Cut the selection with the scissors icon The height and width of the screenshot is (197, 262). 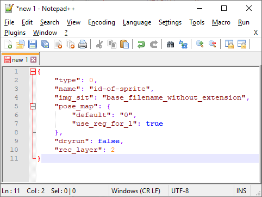[x=99, y=44]
